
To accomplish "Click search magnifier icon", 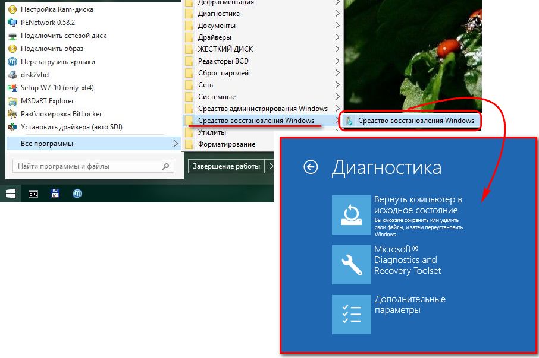I will click(x=166, y=166).
